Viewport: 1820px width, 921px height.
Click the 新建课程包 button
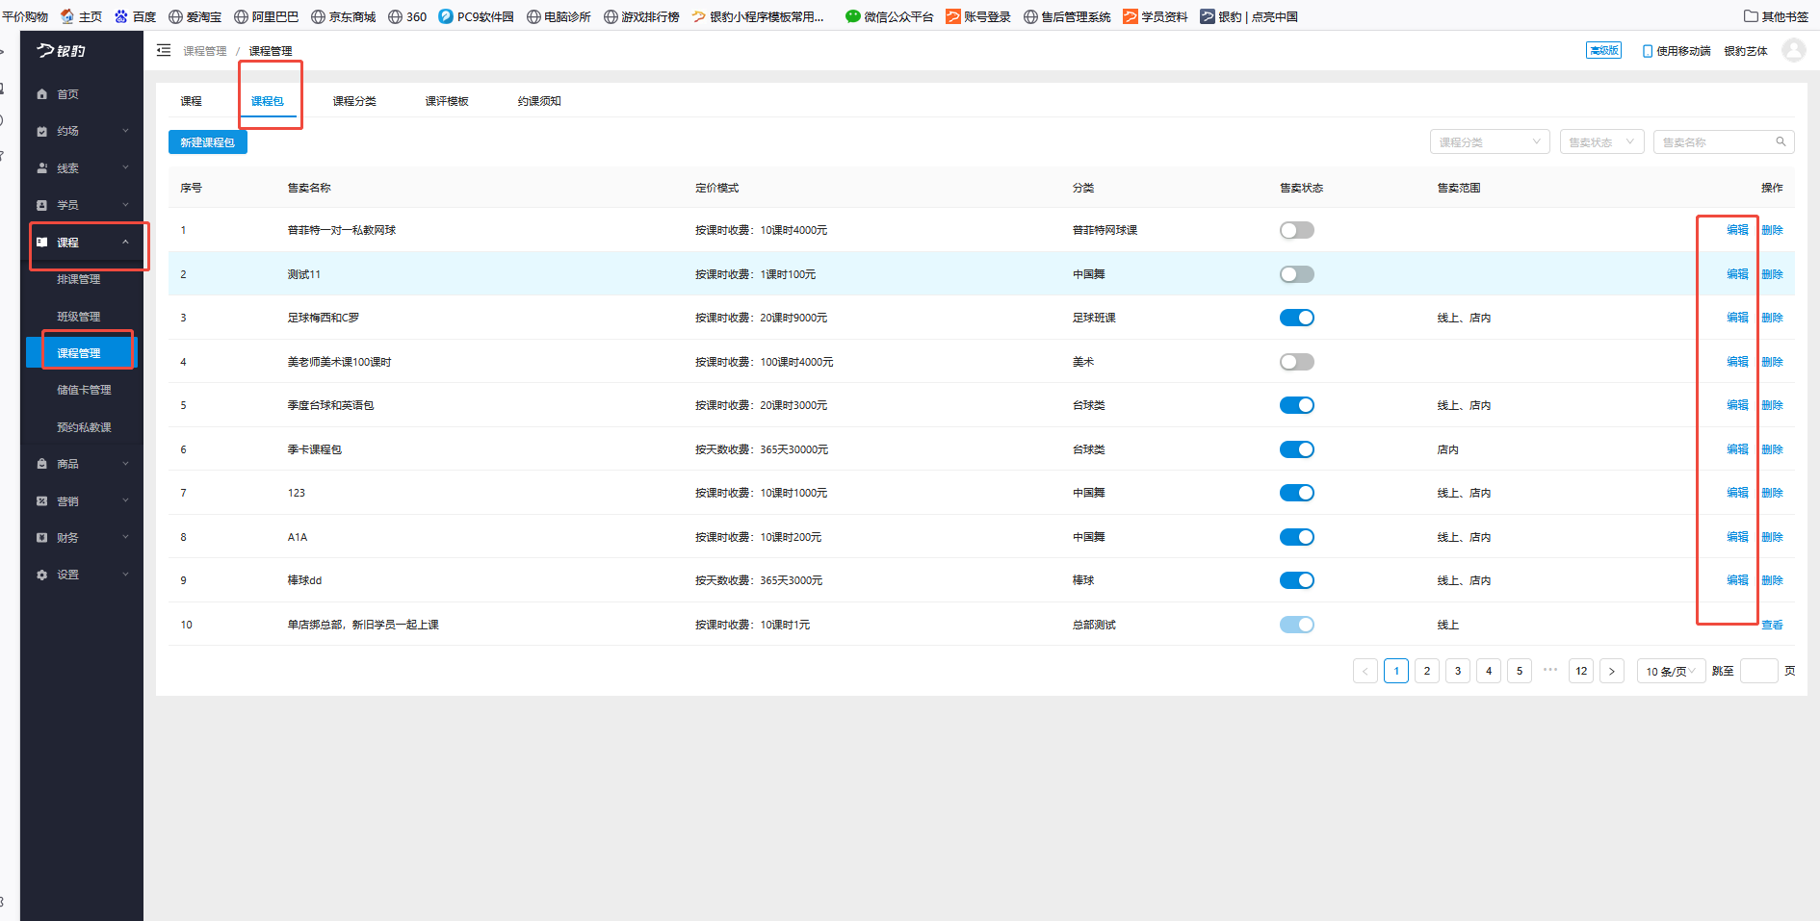pyautogui.click(x=207, y=141)
